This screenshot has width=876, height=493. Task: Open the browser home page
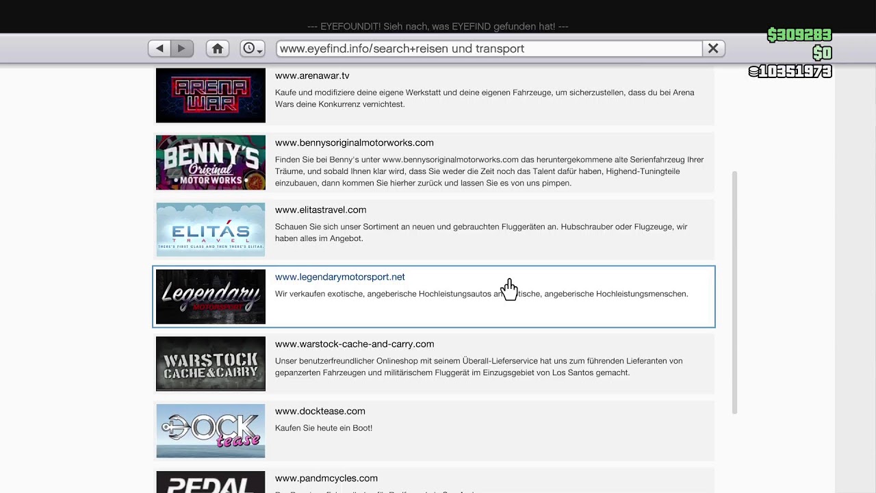(x=218, y=49)
